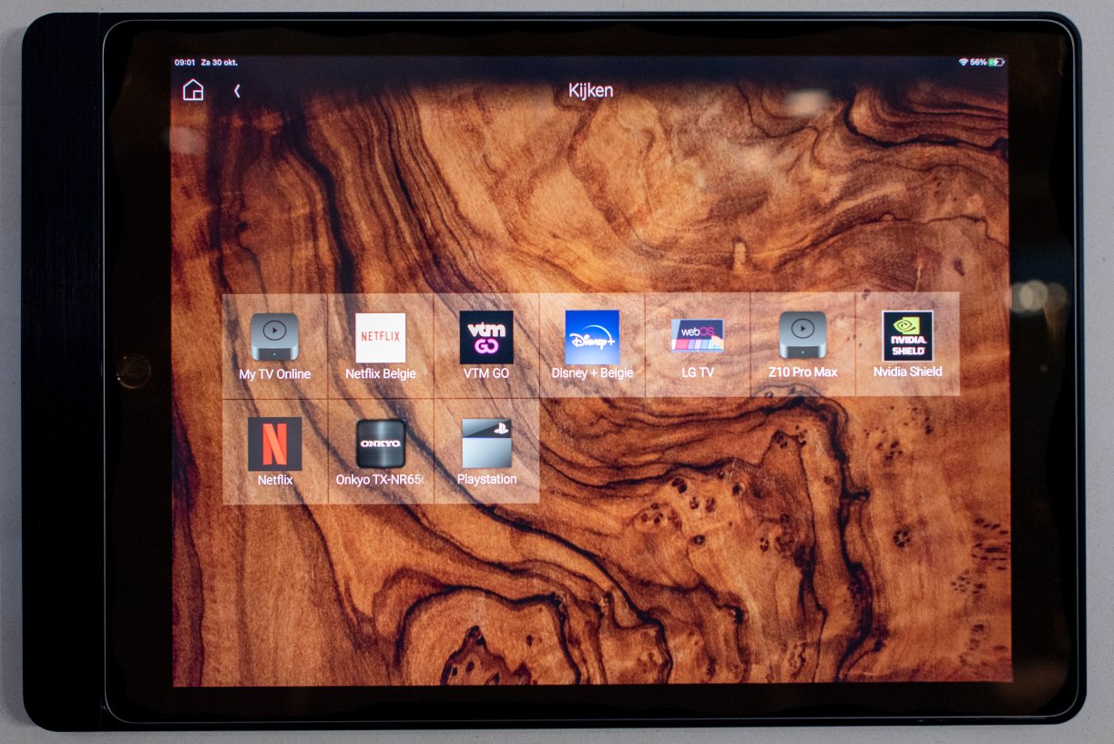Screen dimensions: 1114x744
Task: Open the Onkyo receiver icon
Action: (381, 443)
